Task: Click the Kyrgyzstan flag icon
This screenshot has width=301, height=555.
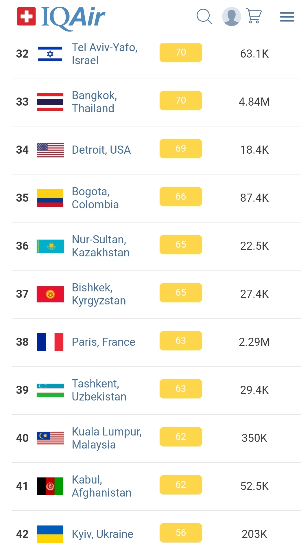Action: [50, 294]
